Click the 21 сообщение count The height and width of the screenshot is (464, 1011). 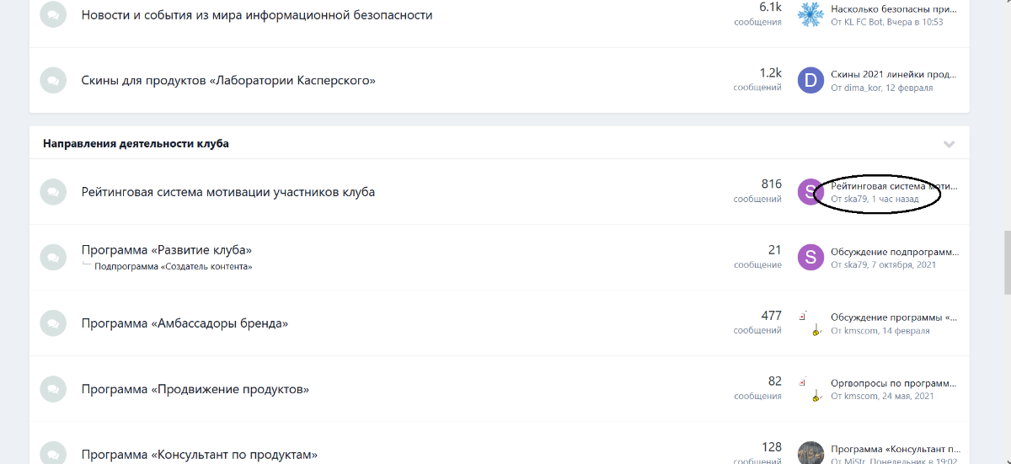point(757,256)
